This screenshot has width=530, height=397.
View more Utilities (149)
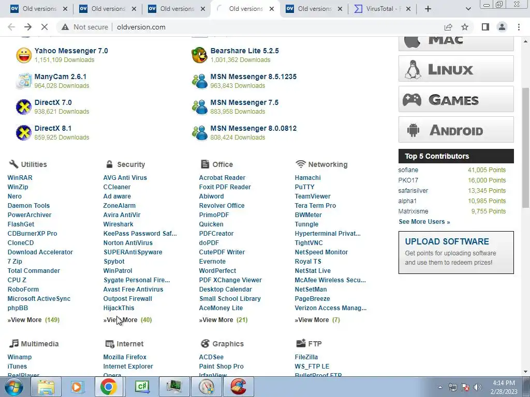coord(34,319)
